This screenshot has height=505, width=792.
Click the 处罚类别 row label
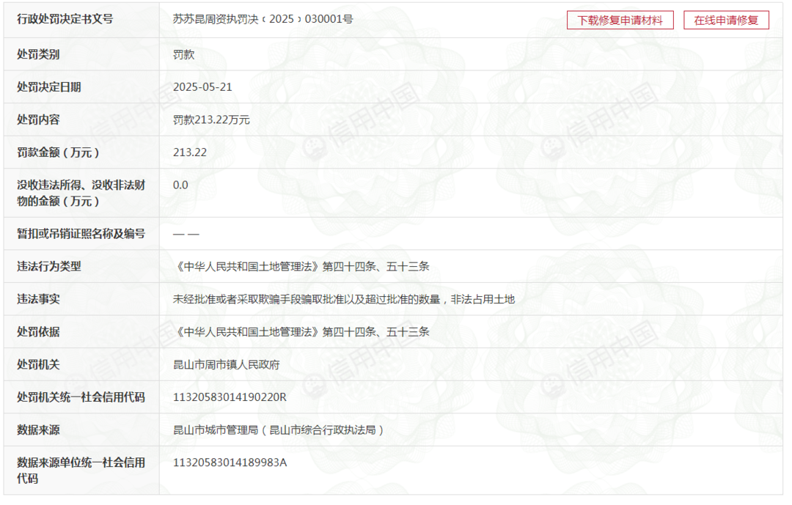click(x=38, y=54)
